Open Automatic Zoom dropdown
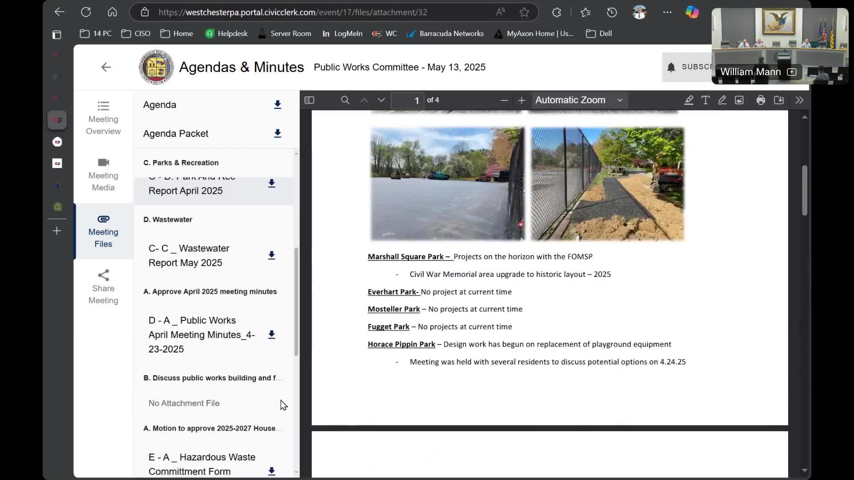This screenshot has height=480, width=854. tap(578, 100)
